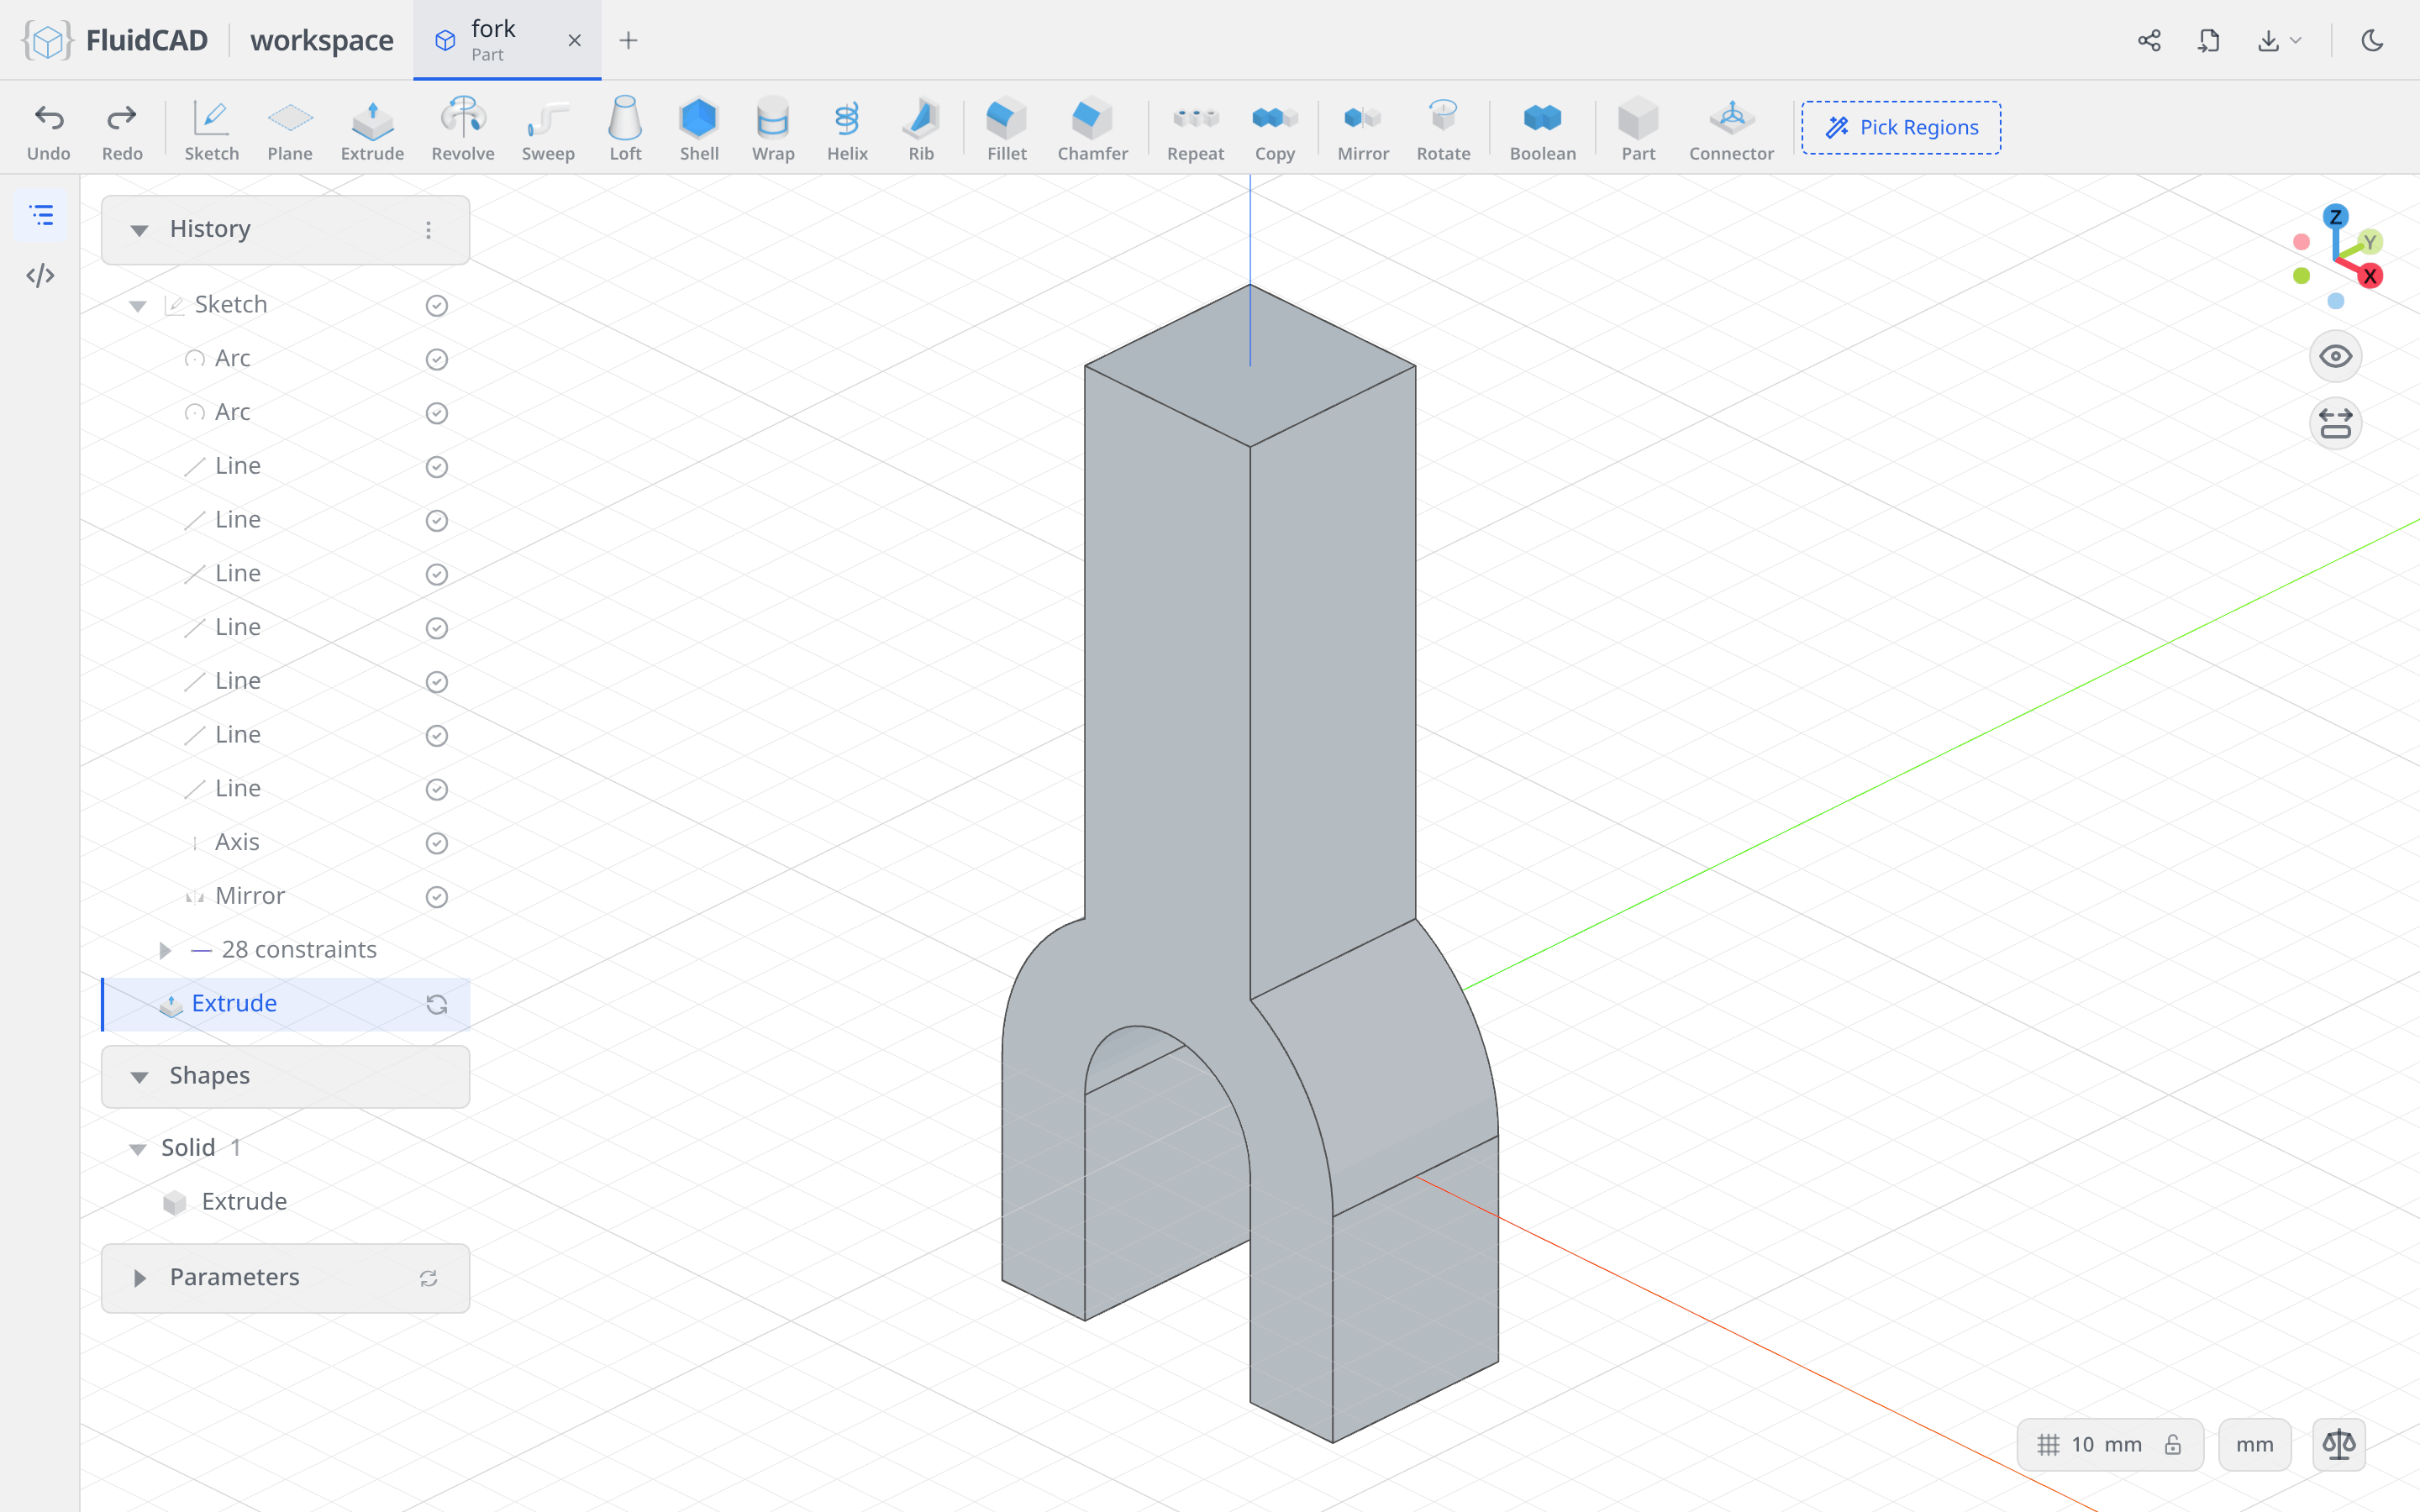Expand the 28 constraints group
The width and height of the screenshot is (2420, 1512).
(165, 950)
